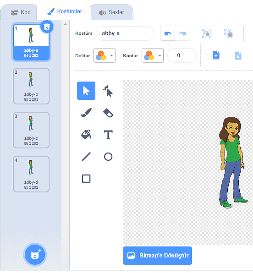Select the Reshape tool
The height and width of the screenshot is (273, 253).
click(x=108, y=91)
